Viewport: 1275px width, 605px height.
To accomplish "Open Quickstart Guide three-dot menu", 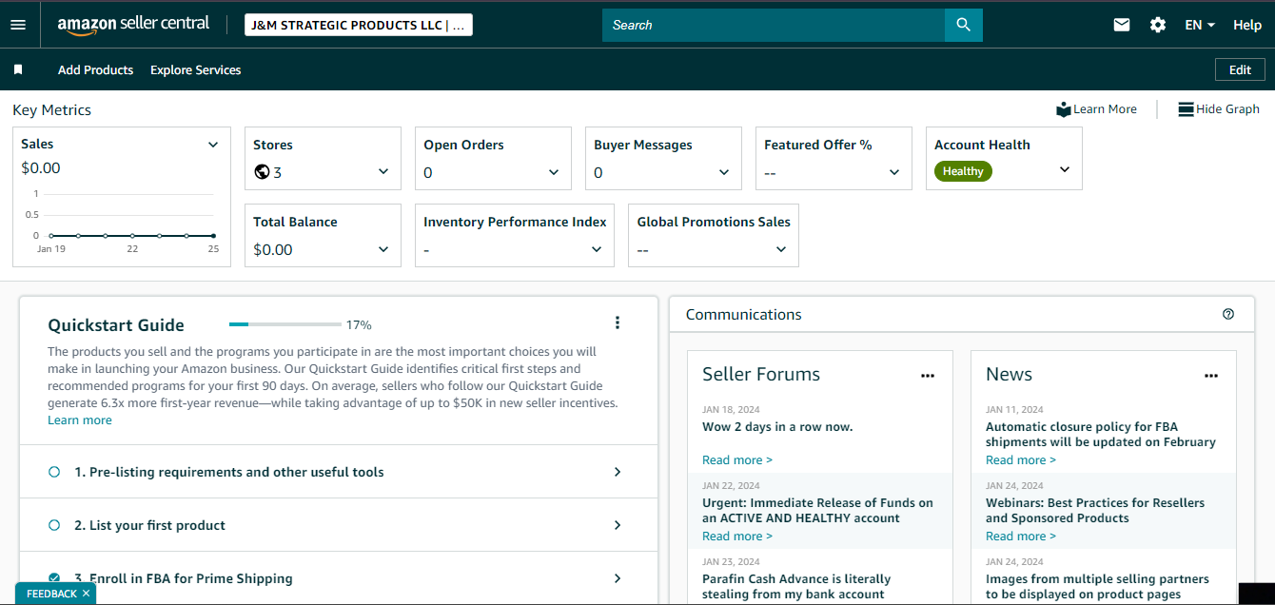I will click(618, 322).
